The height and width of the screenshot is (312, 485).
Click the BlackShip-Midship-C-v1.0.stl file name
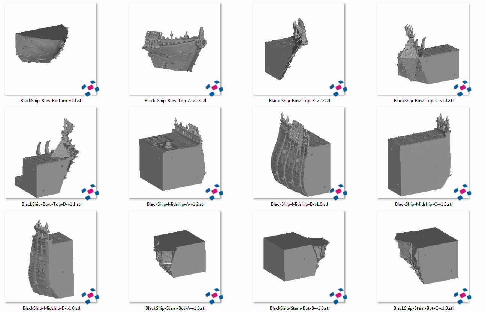[424, 204]
